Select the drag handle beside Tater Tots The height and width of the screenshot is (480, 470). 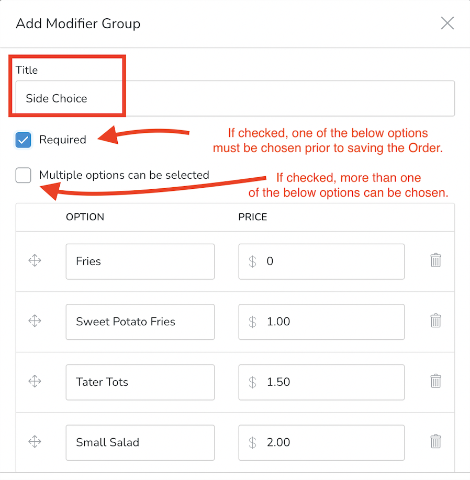pyautogui.click(x=35, y=382)
